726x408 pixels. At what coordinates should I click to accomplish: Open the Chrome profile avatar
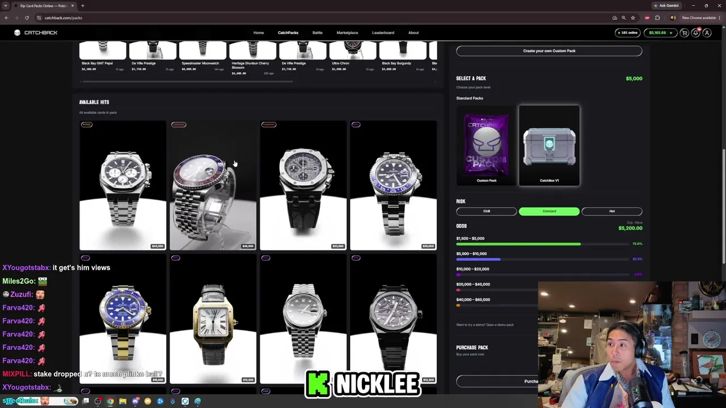point(673,18)
